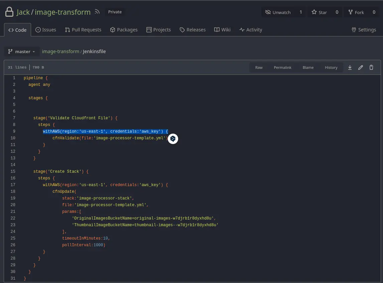
Task: Click the params:[ code line
Action: [72, 211]
